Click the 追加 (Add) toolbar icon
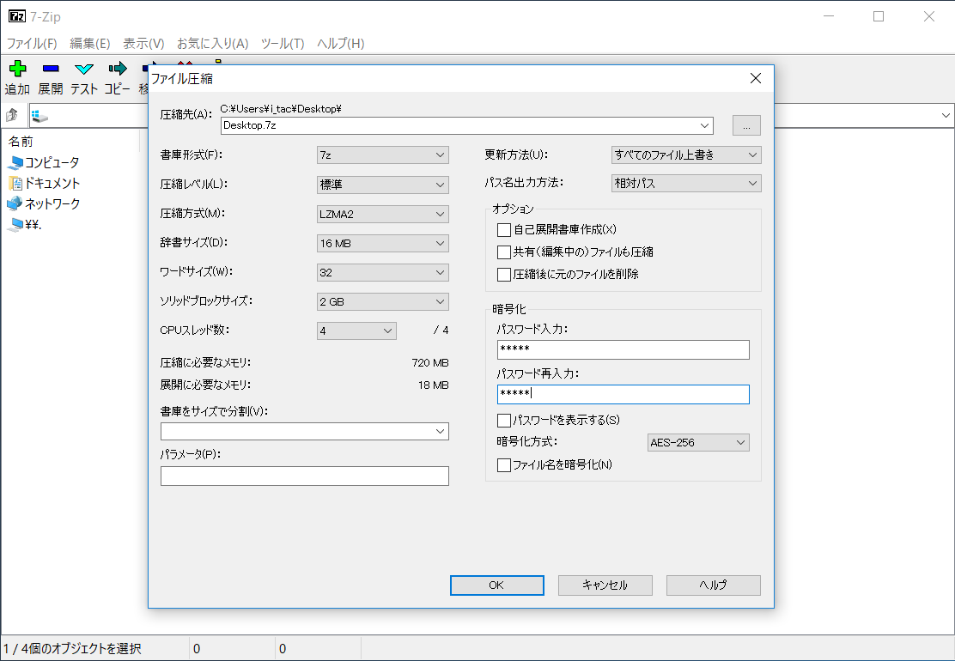 17,77
